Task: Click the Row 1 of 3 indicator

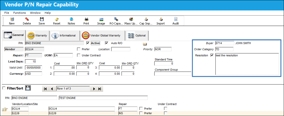Action: click(x=73, y=89)
